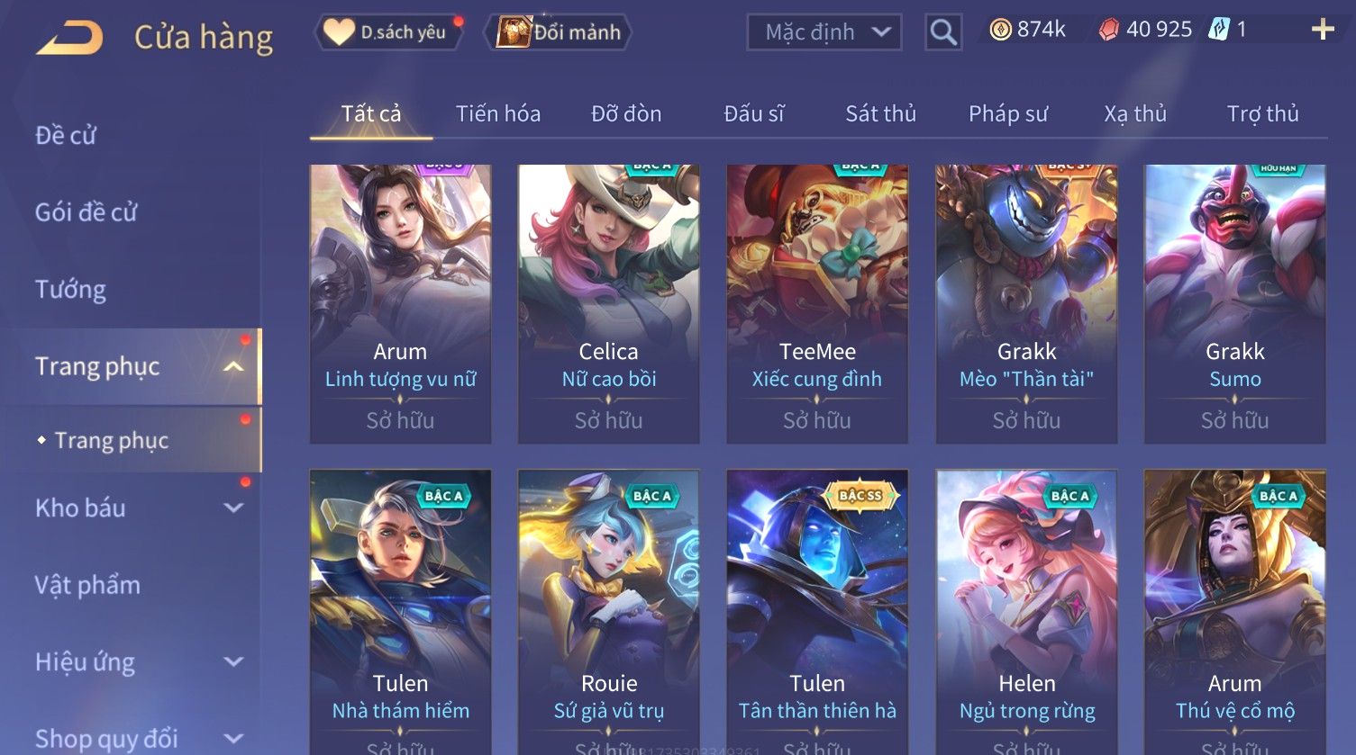Go to Gói đề cử section
Image resolution: width=1356 pixels, height=755 pixels.
click(86, 212)
